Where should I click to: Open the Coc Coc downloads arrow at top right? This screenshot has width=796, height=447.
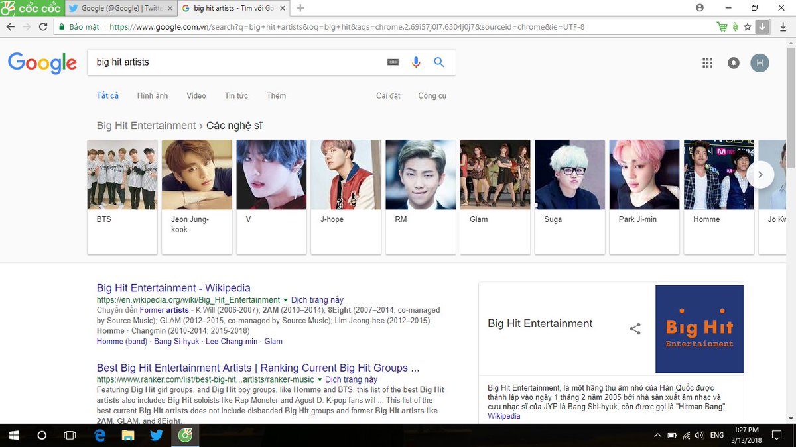(782, 27)
